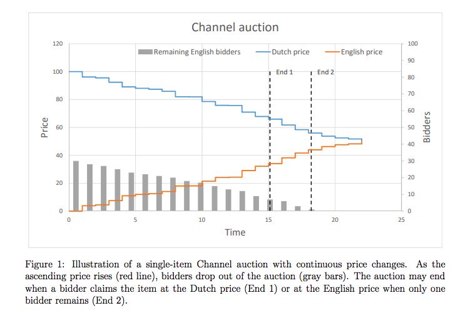
Task: Click the "Remaining English bidders" legend label
Action: pyautogui.click(x=197, y=52)
